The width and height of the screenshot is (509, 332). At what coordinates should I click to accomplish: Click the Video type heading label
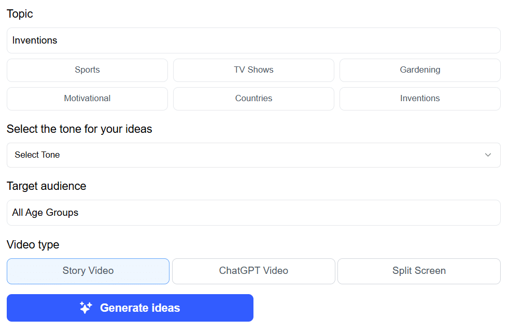(x=33, y=245)
